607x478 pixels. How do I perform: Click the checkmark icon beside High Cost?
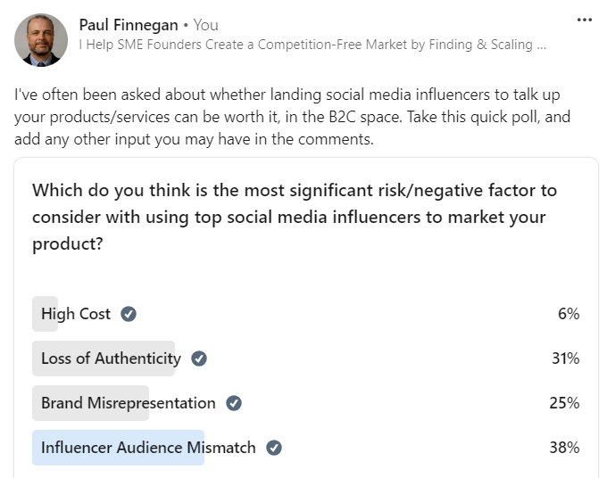pyautogui.click(x=129, y=314)
